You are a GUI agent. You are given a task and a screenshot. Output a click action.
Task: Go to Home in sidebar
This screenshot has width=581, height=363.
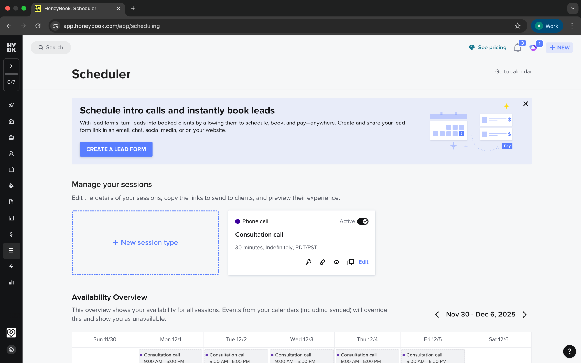click(x=11, y=121)
